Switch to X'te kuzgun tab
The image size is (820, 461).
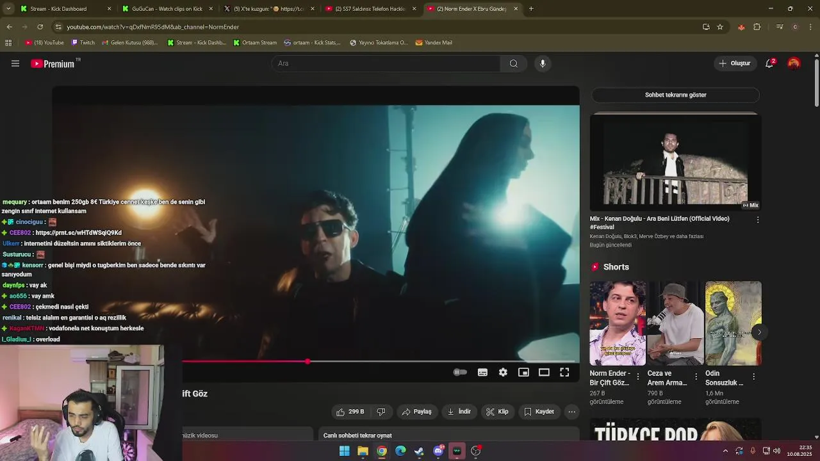268,9
